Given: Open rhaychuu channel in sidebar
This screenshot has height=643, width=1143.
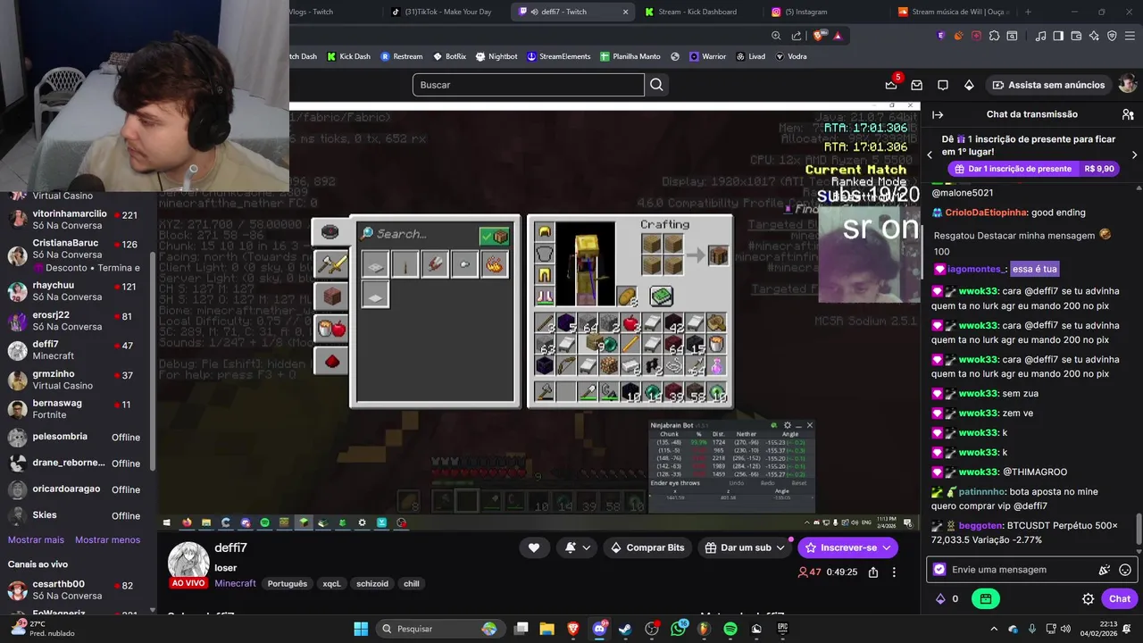Looking at the screenshot, I should point(76,291).
